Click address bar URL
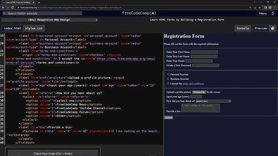This screenshot has height=156, width=278. point(71,8)
